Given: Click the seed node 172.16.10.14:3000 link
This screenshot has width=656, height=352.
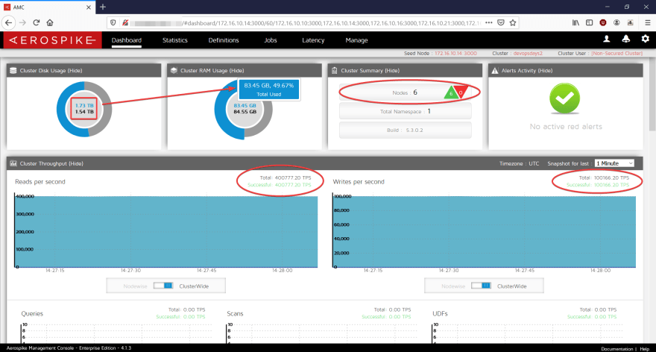Looking at the screenshot, I should point(455,53).
